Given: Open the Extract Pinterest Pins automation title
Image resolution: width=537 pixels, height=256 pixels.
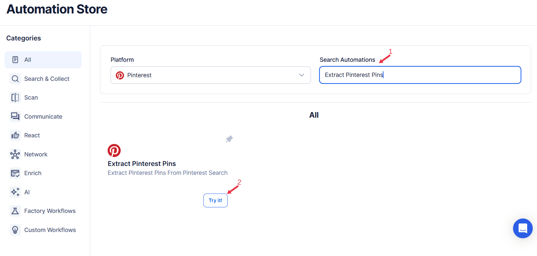Looking at the screenshot, I should click(142, 163).
